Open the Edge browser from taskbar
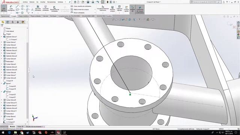The image size is (240, 135). tap(9, 132)
